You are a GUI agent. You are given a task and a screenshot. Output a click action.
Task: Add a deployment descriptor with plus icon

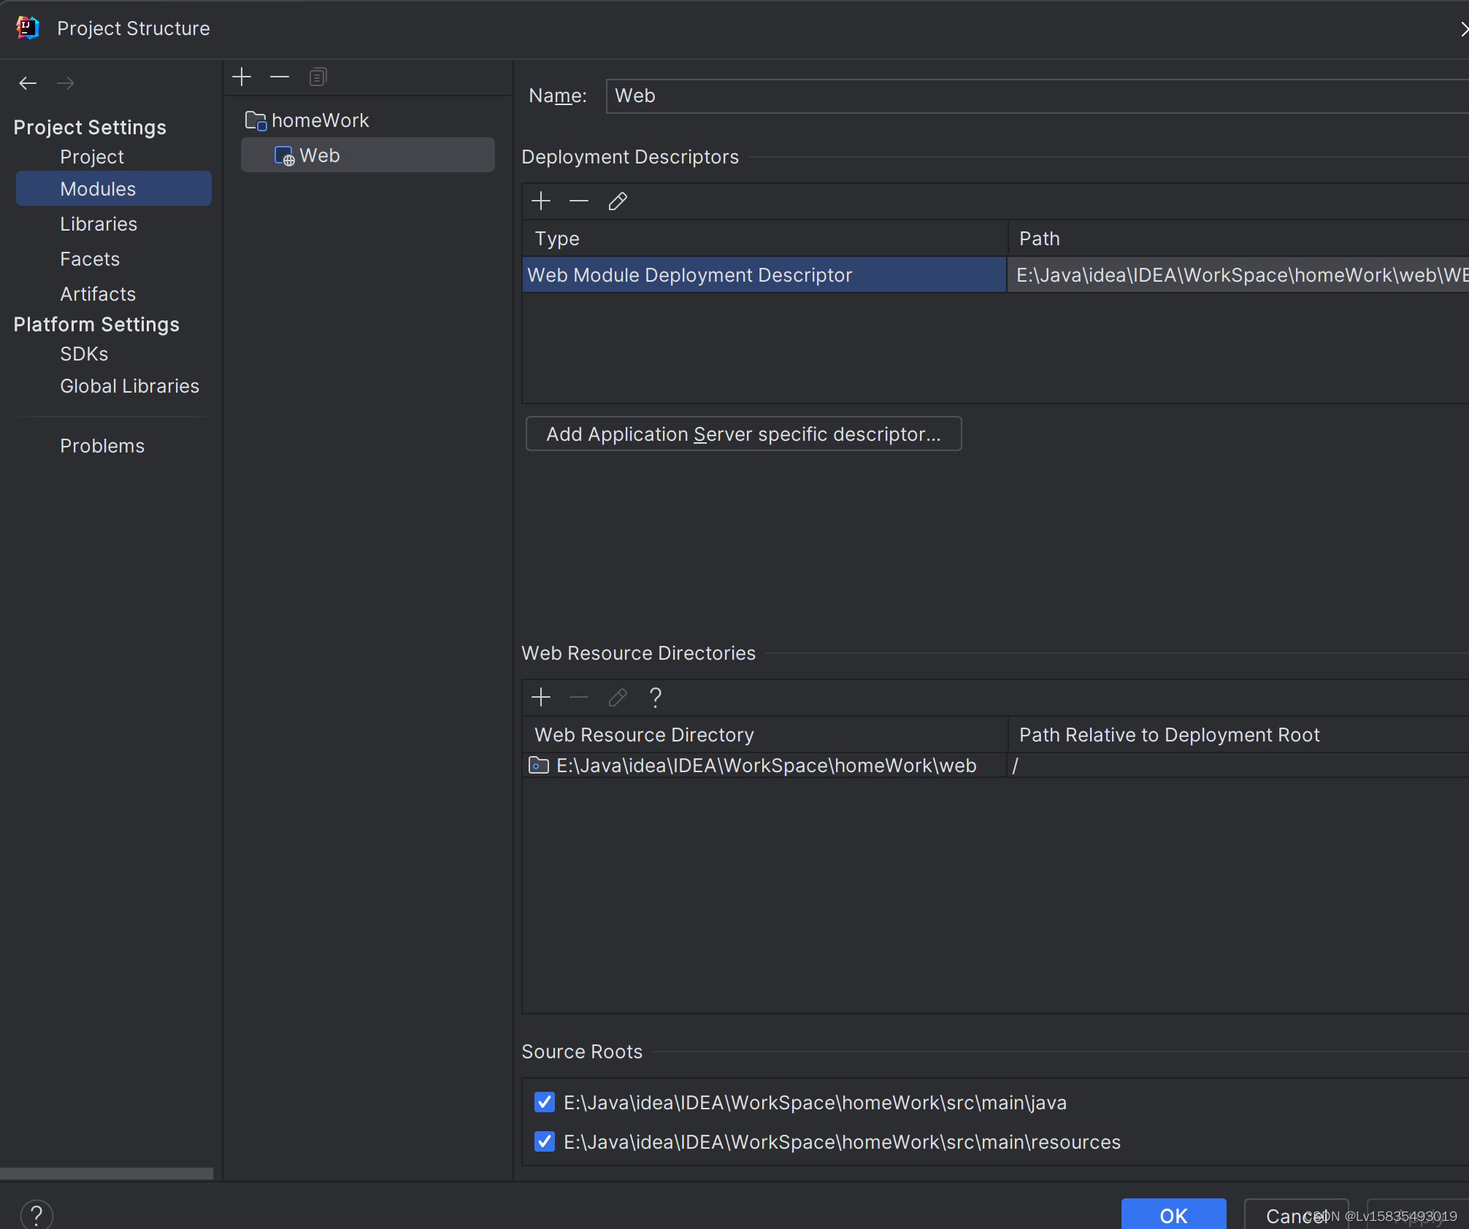(541, 201)
